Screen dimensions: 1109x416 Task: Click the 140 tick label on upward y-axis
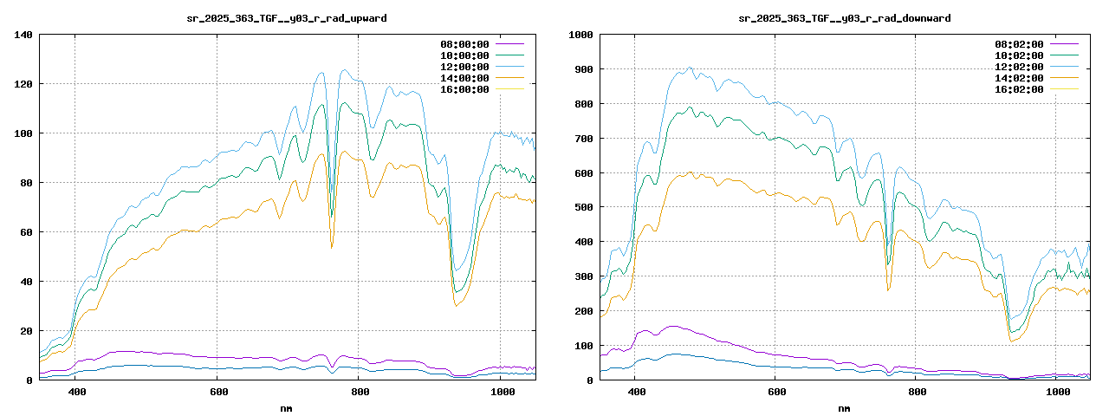point(23,35)
